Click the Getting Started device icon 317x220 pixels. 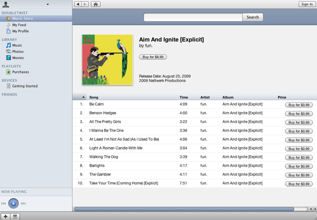(x=8, y=86)
